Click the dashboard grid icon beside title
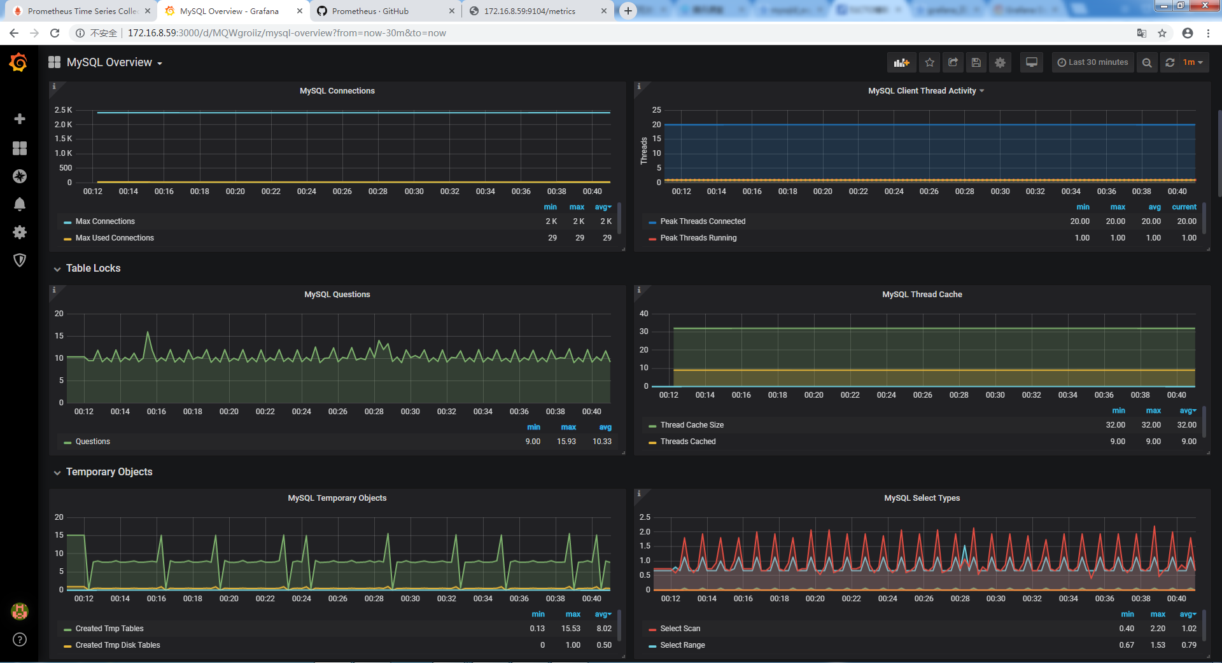This screenshot has width=1222, height=663. (55, 62)
